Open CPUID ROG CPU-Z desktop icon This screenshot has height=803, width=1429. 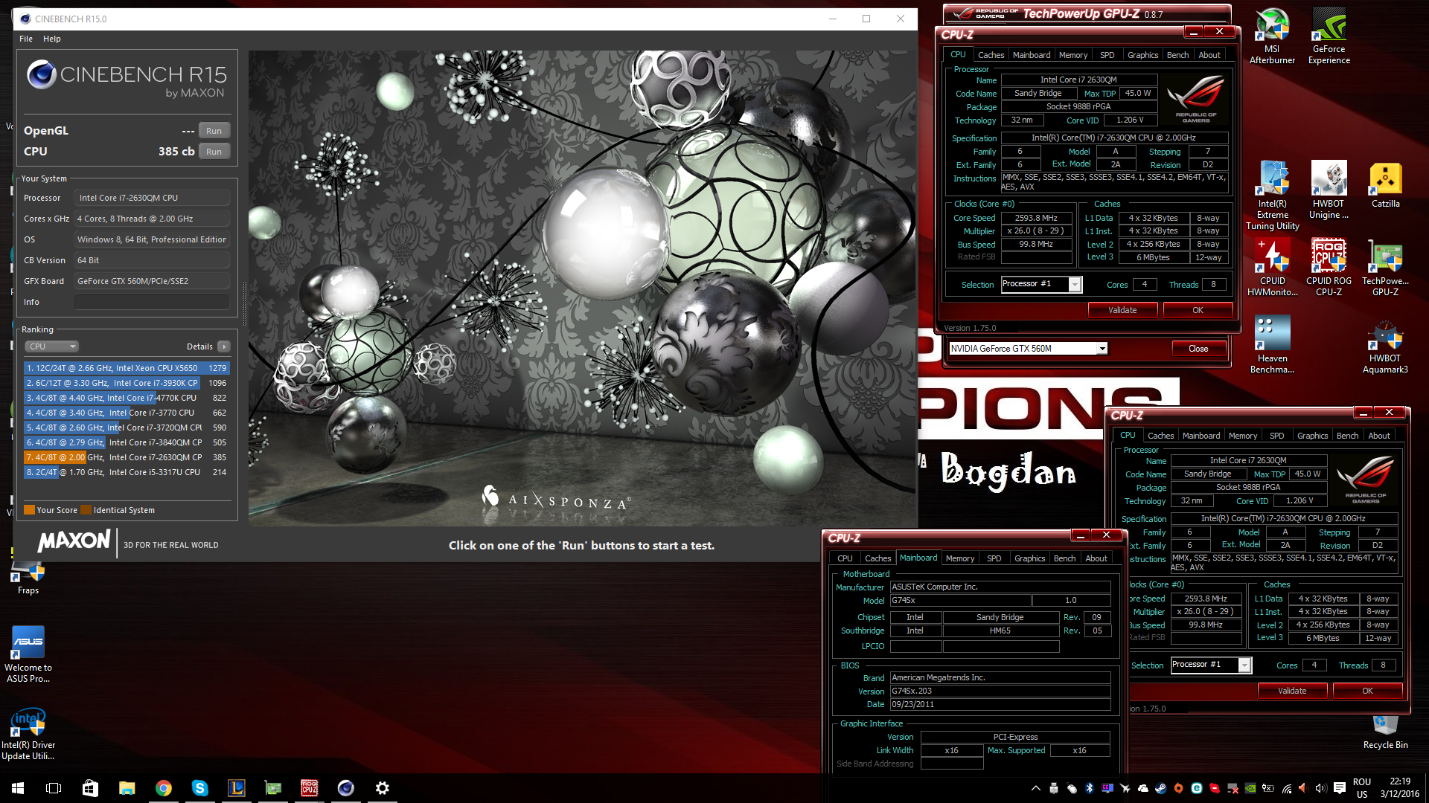pos(1329,268)
